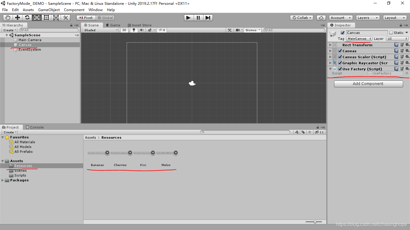Select Main Camera in the Hierarchy
The width and height of the screenshot is (410, 230).
point(30,40)
